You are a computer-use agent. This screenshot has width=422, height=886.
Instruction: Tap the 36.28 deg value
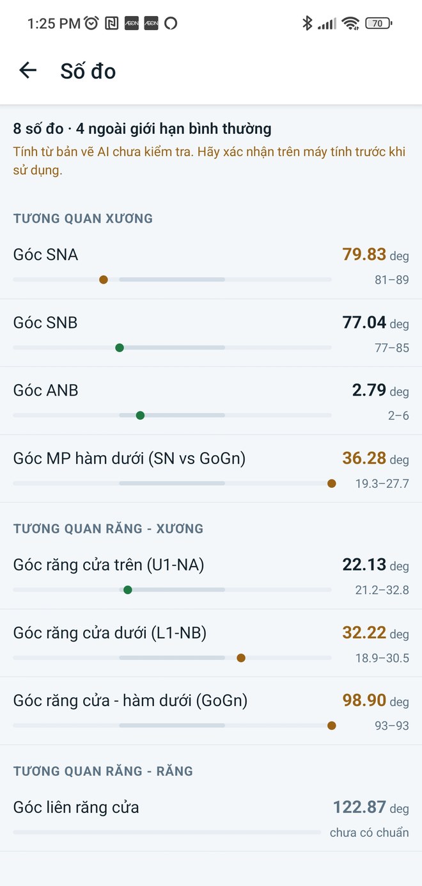375,458
